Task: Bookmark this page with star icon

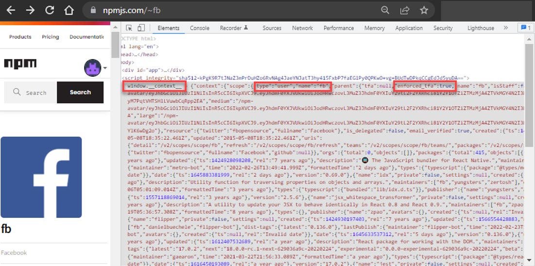Action: [x=424, y=10]
